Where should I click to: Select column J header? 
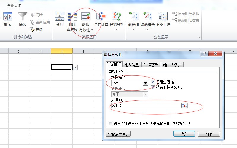click(x=83, y=51)
